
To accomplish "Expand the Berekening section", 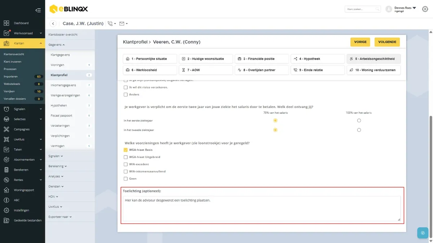I will pyautogui.click(x=58, y=166).
